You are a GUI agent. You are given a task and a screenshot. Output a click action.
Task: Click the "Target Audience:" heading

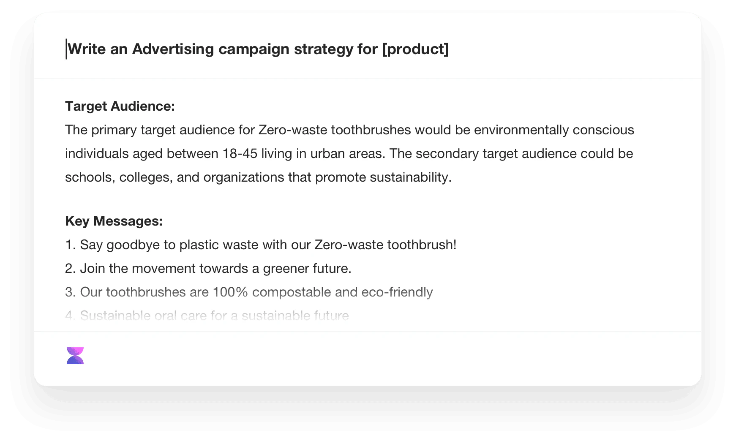120,106
